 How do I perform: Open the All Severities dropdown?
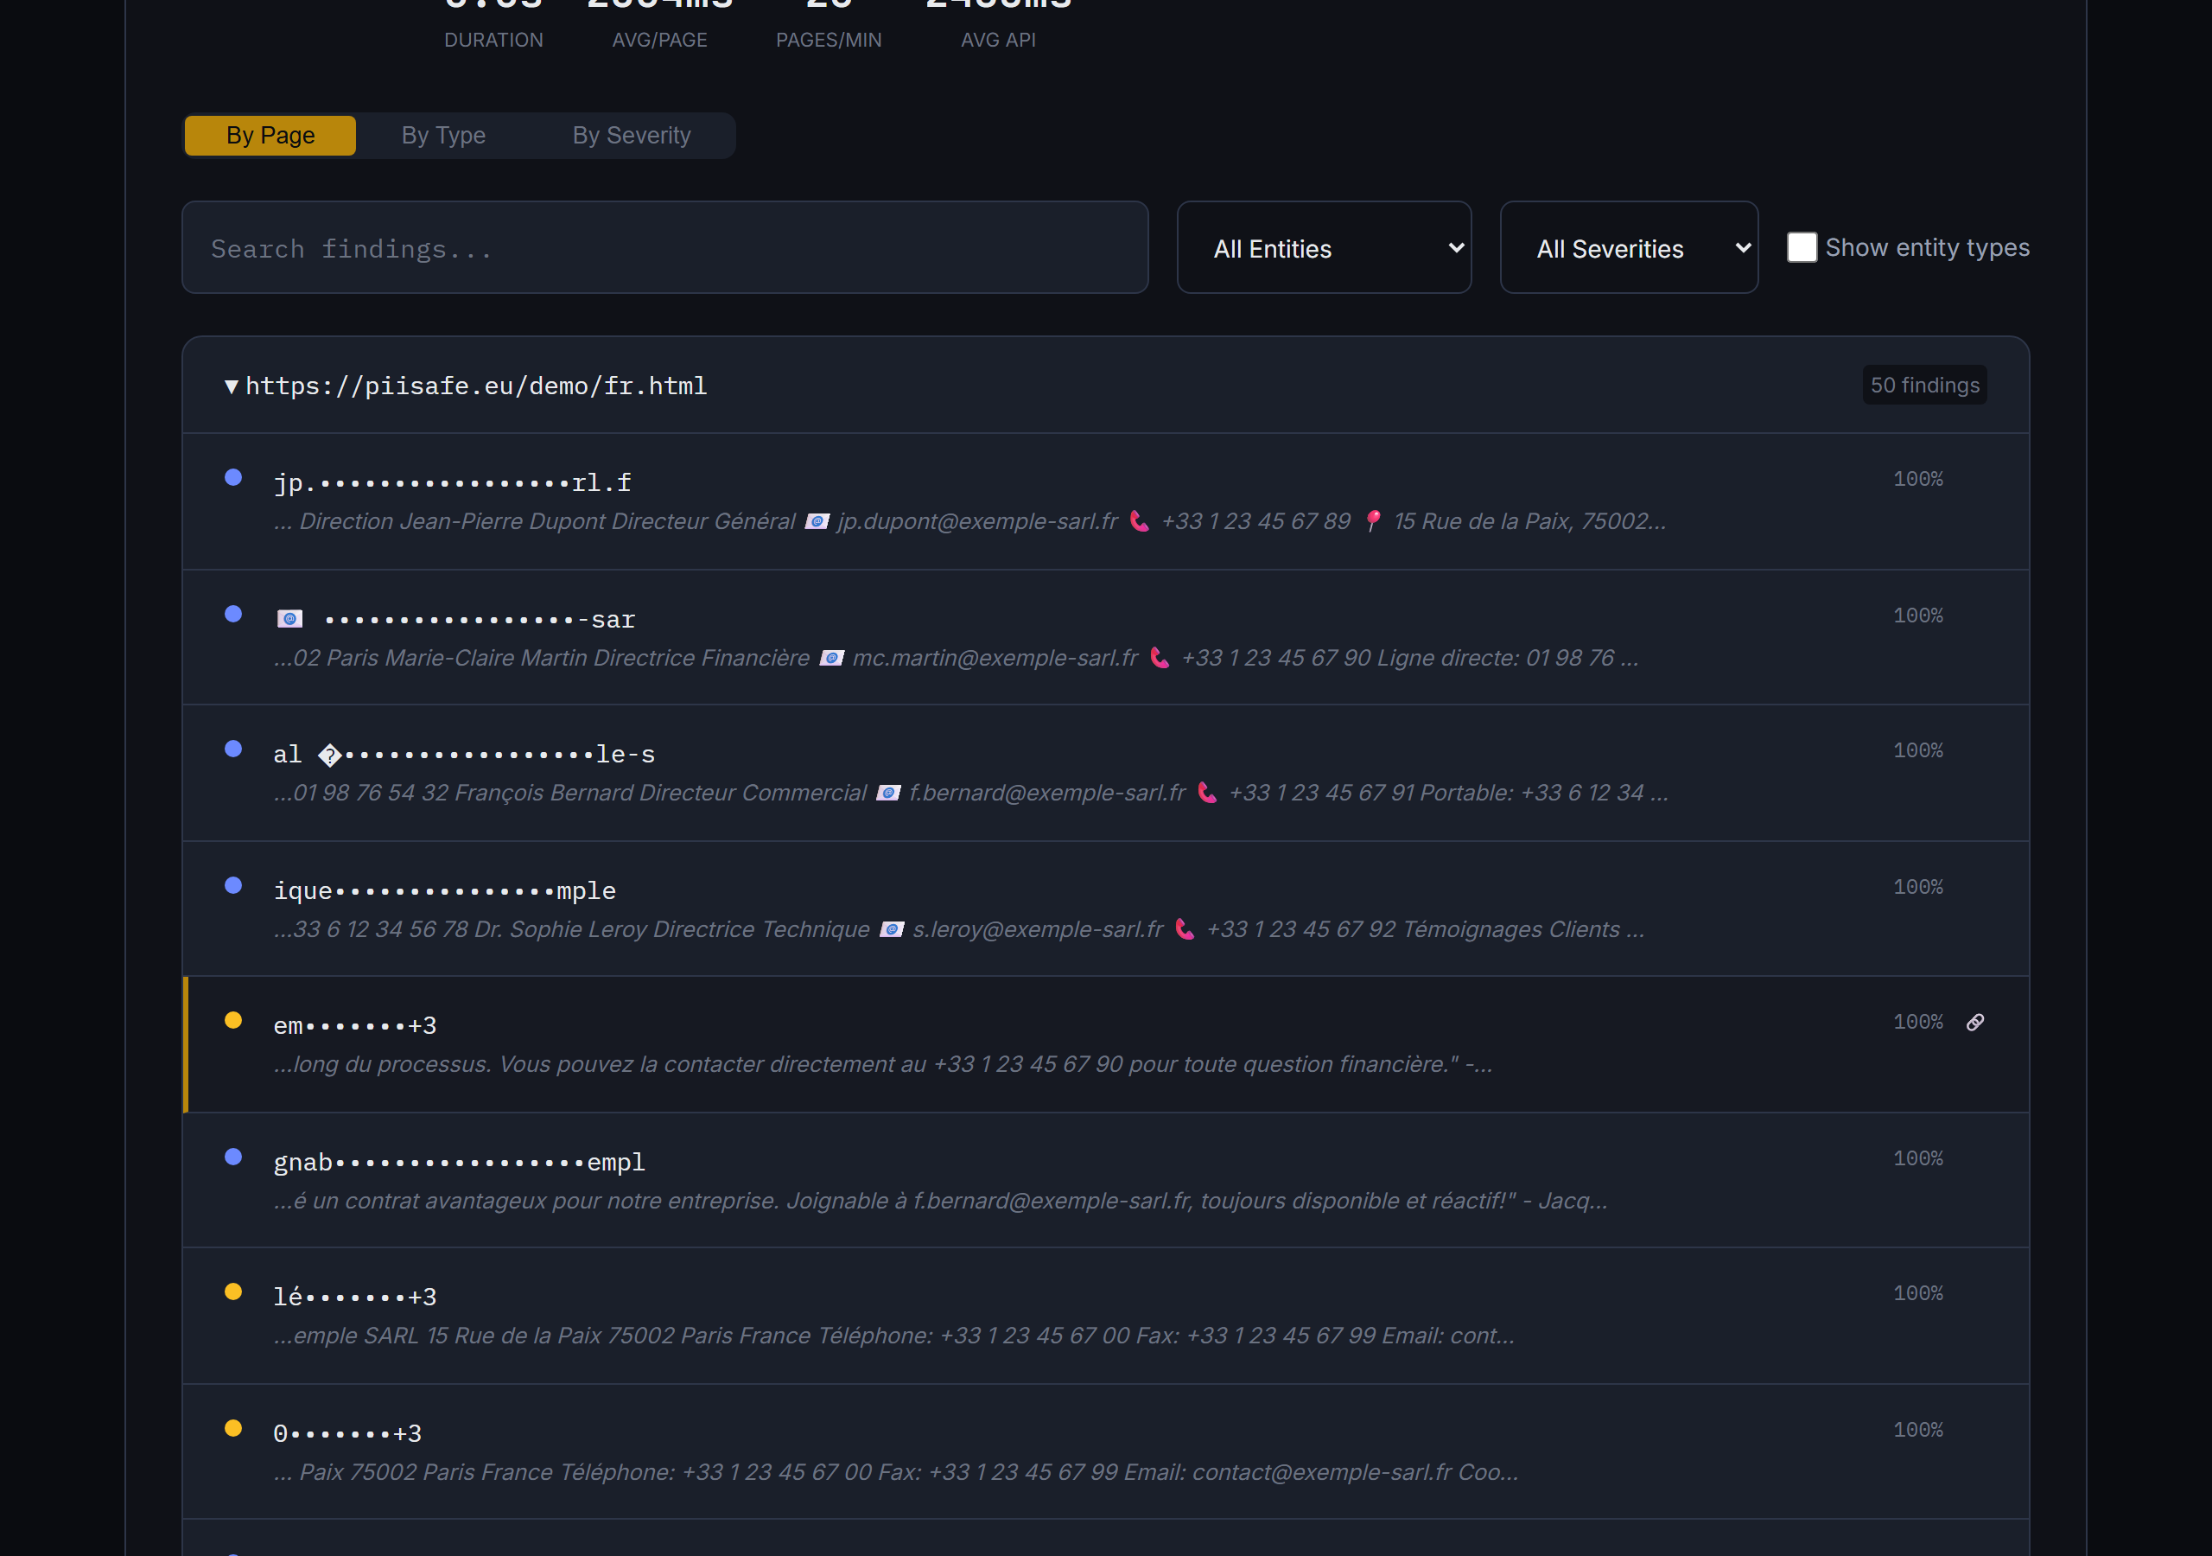[x=1628, y=248]
